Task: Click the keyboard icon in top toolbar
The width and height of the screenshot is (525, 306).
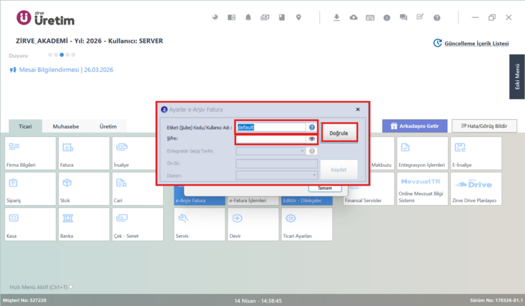Action: coord(370,18)
